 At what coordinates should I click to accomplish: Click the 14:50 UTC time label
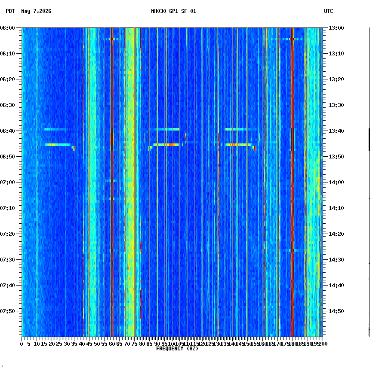click(336, 311)
